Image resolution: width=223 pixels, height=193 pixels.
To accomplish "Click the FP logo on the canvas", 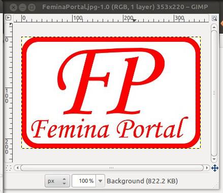I will pyautogui.click(x=111, y=81).
